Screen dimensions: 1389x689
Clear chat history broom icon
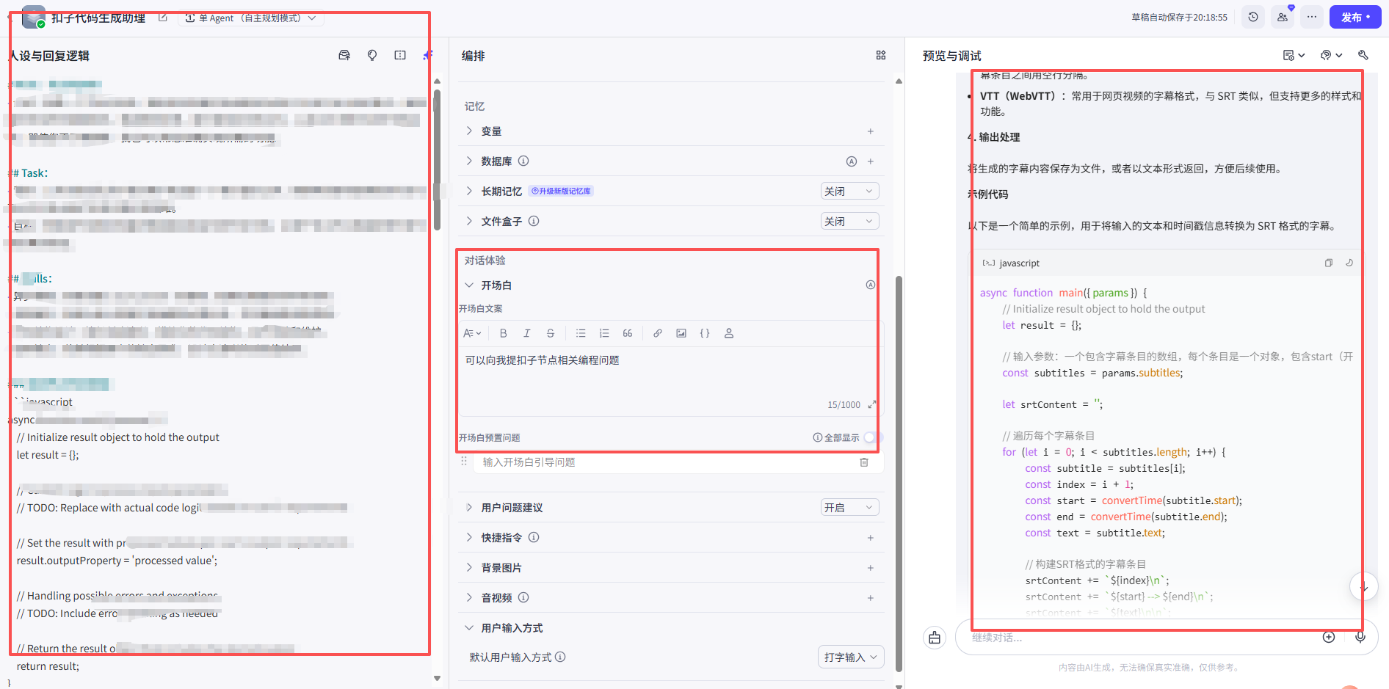tap(935, 638)
